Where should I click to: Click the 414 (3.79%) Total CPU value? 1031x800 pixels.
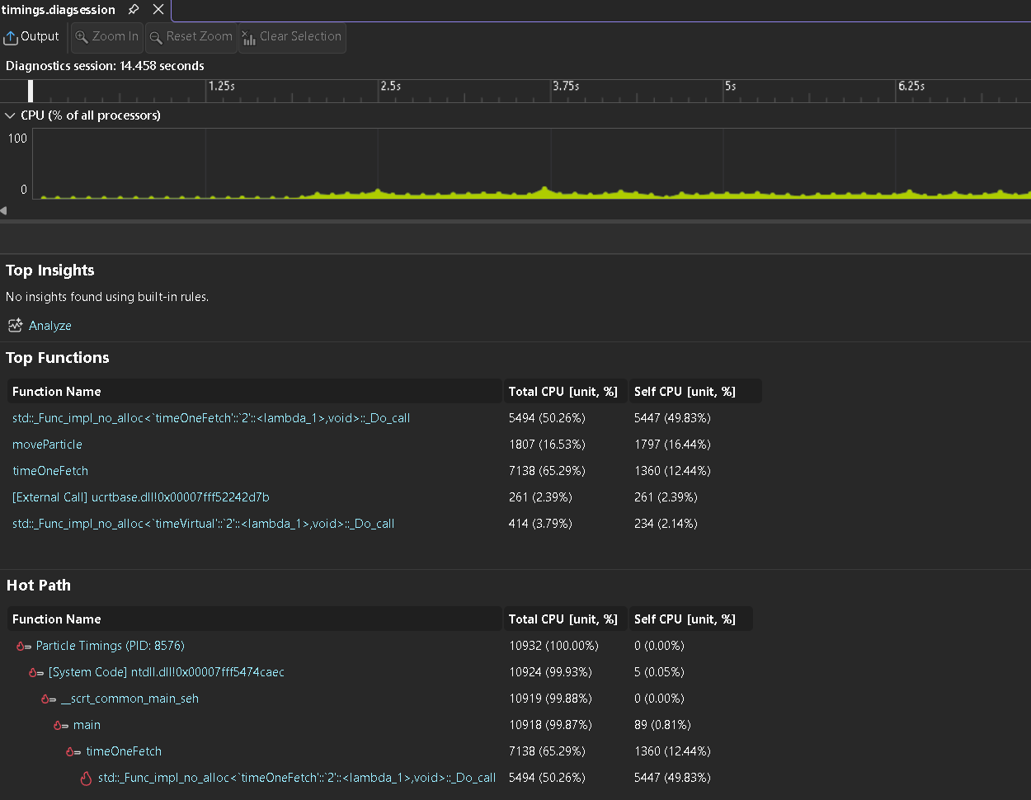coord(540,524)
